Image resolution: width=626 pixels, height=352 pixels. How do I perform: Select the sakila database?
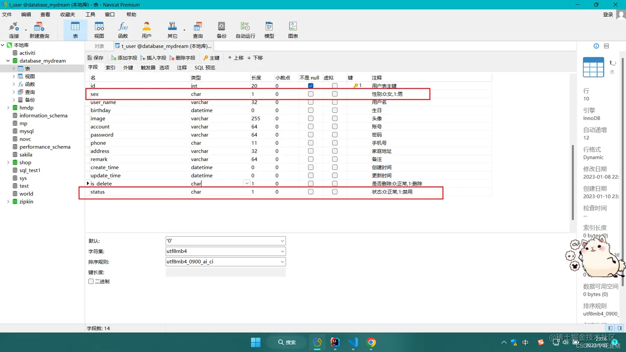tap(26, 155)
